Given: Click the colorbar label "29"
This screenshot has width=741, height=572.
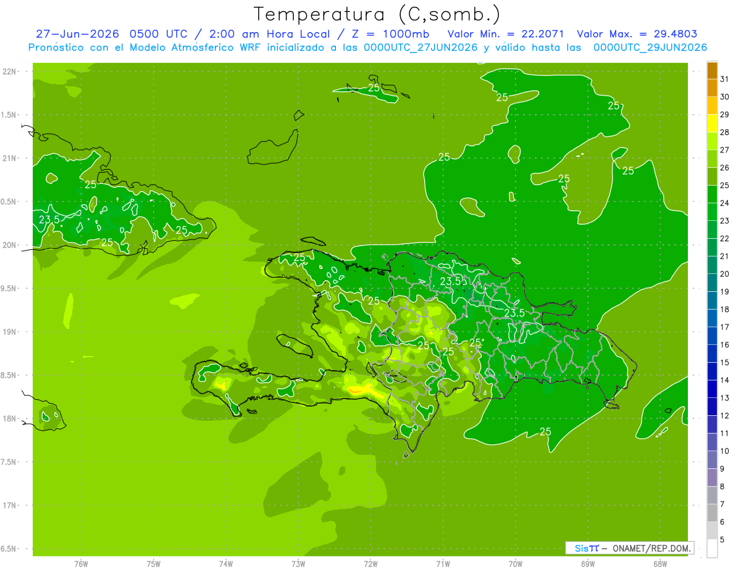Looking at the screenshot, I should 725,115.
